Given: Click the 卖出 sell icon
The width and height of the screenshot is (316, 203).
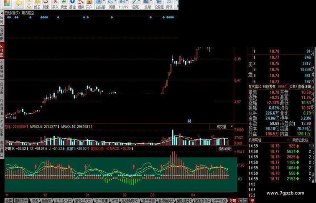Looking at the screenshot, I should [x=64, y=5].
